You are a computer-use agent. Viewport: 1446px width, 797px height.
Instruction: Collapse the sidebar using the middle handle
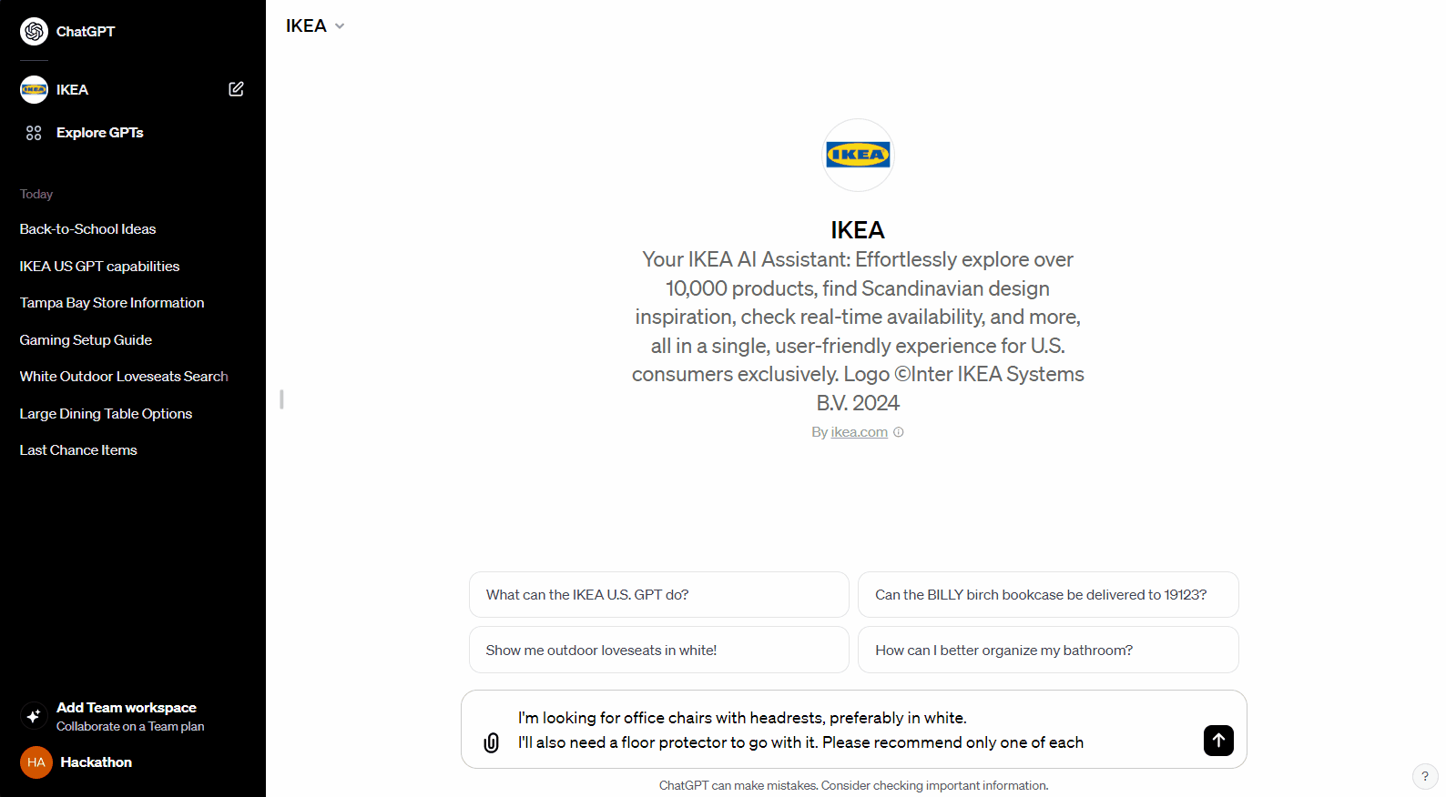281,398
